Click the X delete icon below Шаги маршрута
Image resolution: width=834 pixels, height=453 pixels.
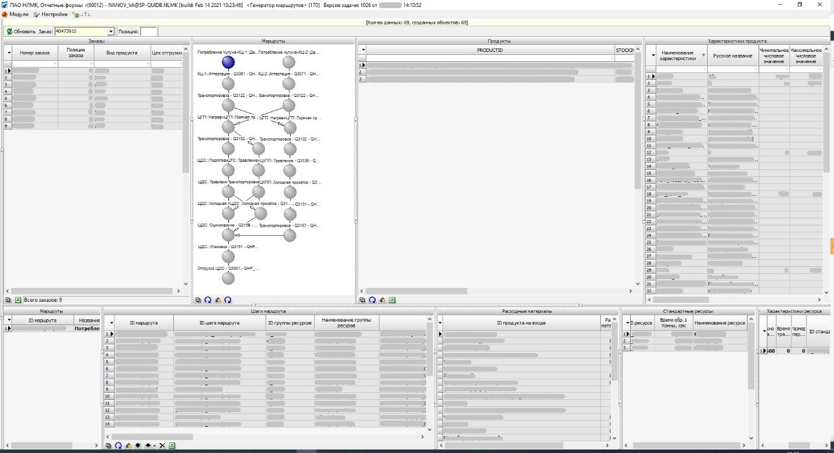162,445
